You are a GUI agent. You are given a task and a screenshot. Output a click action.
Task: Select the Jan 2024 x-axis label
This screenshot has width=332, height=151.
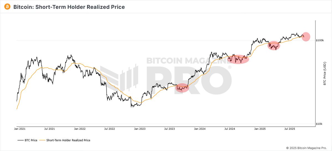click(200, 129)
